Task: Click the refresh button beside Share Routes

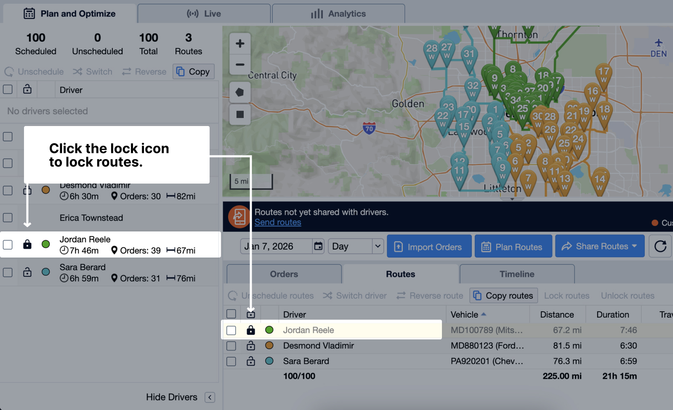Action: click(660, 246)
